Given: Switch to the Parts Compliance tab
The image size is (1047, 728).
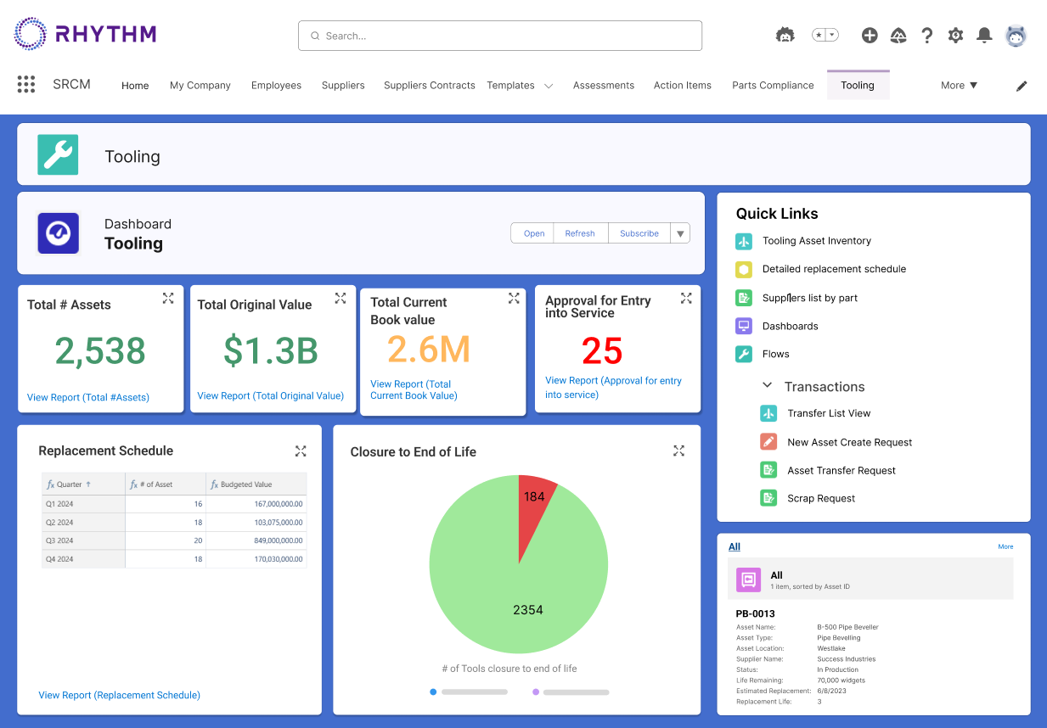Looking at the screenshot, I should 773,85.
